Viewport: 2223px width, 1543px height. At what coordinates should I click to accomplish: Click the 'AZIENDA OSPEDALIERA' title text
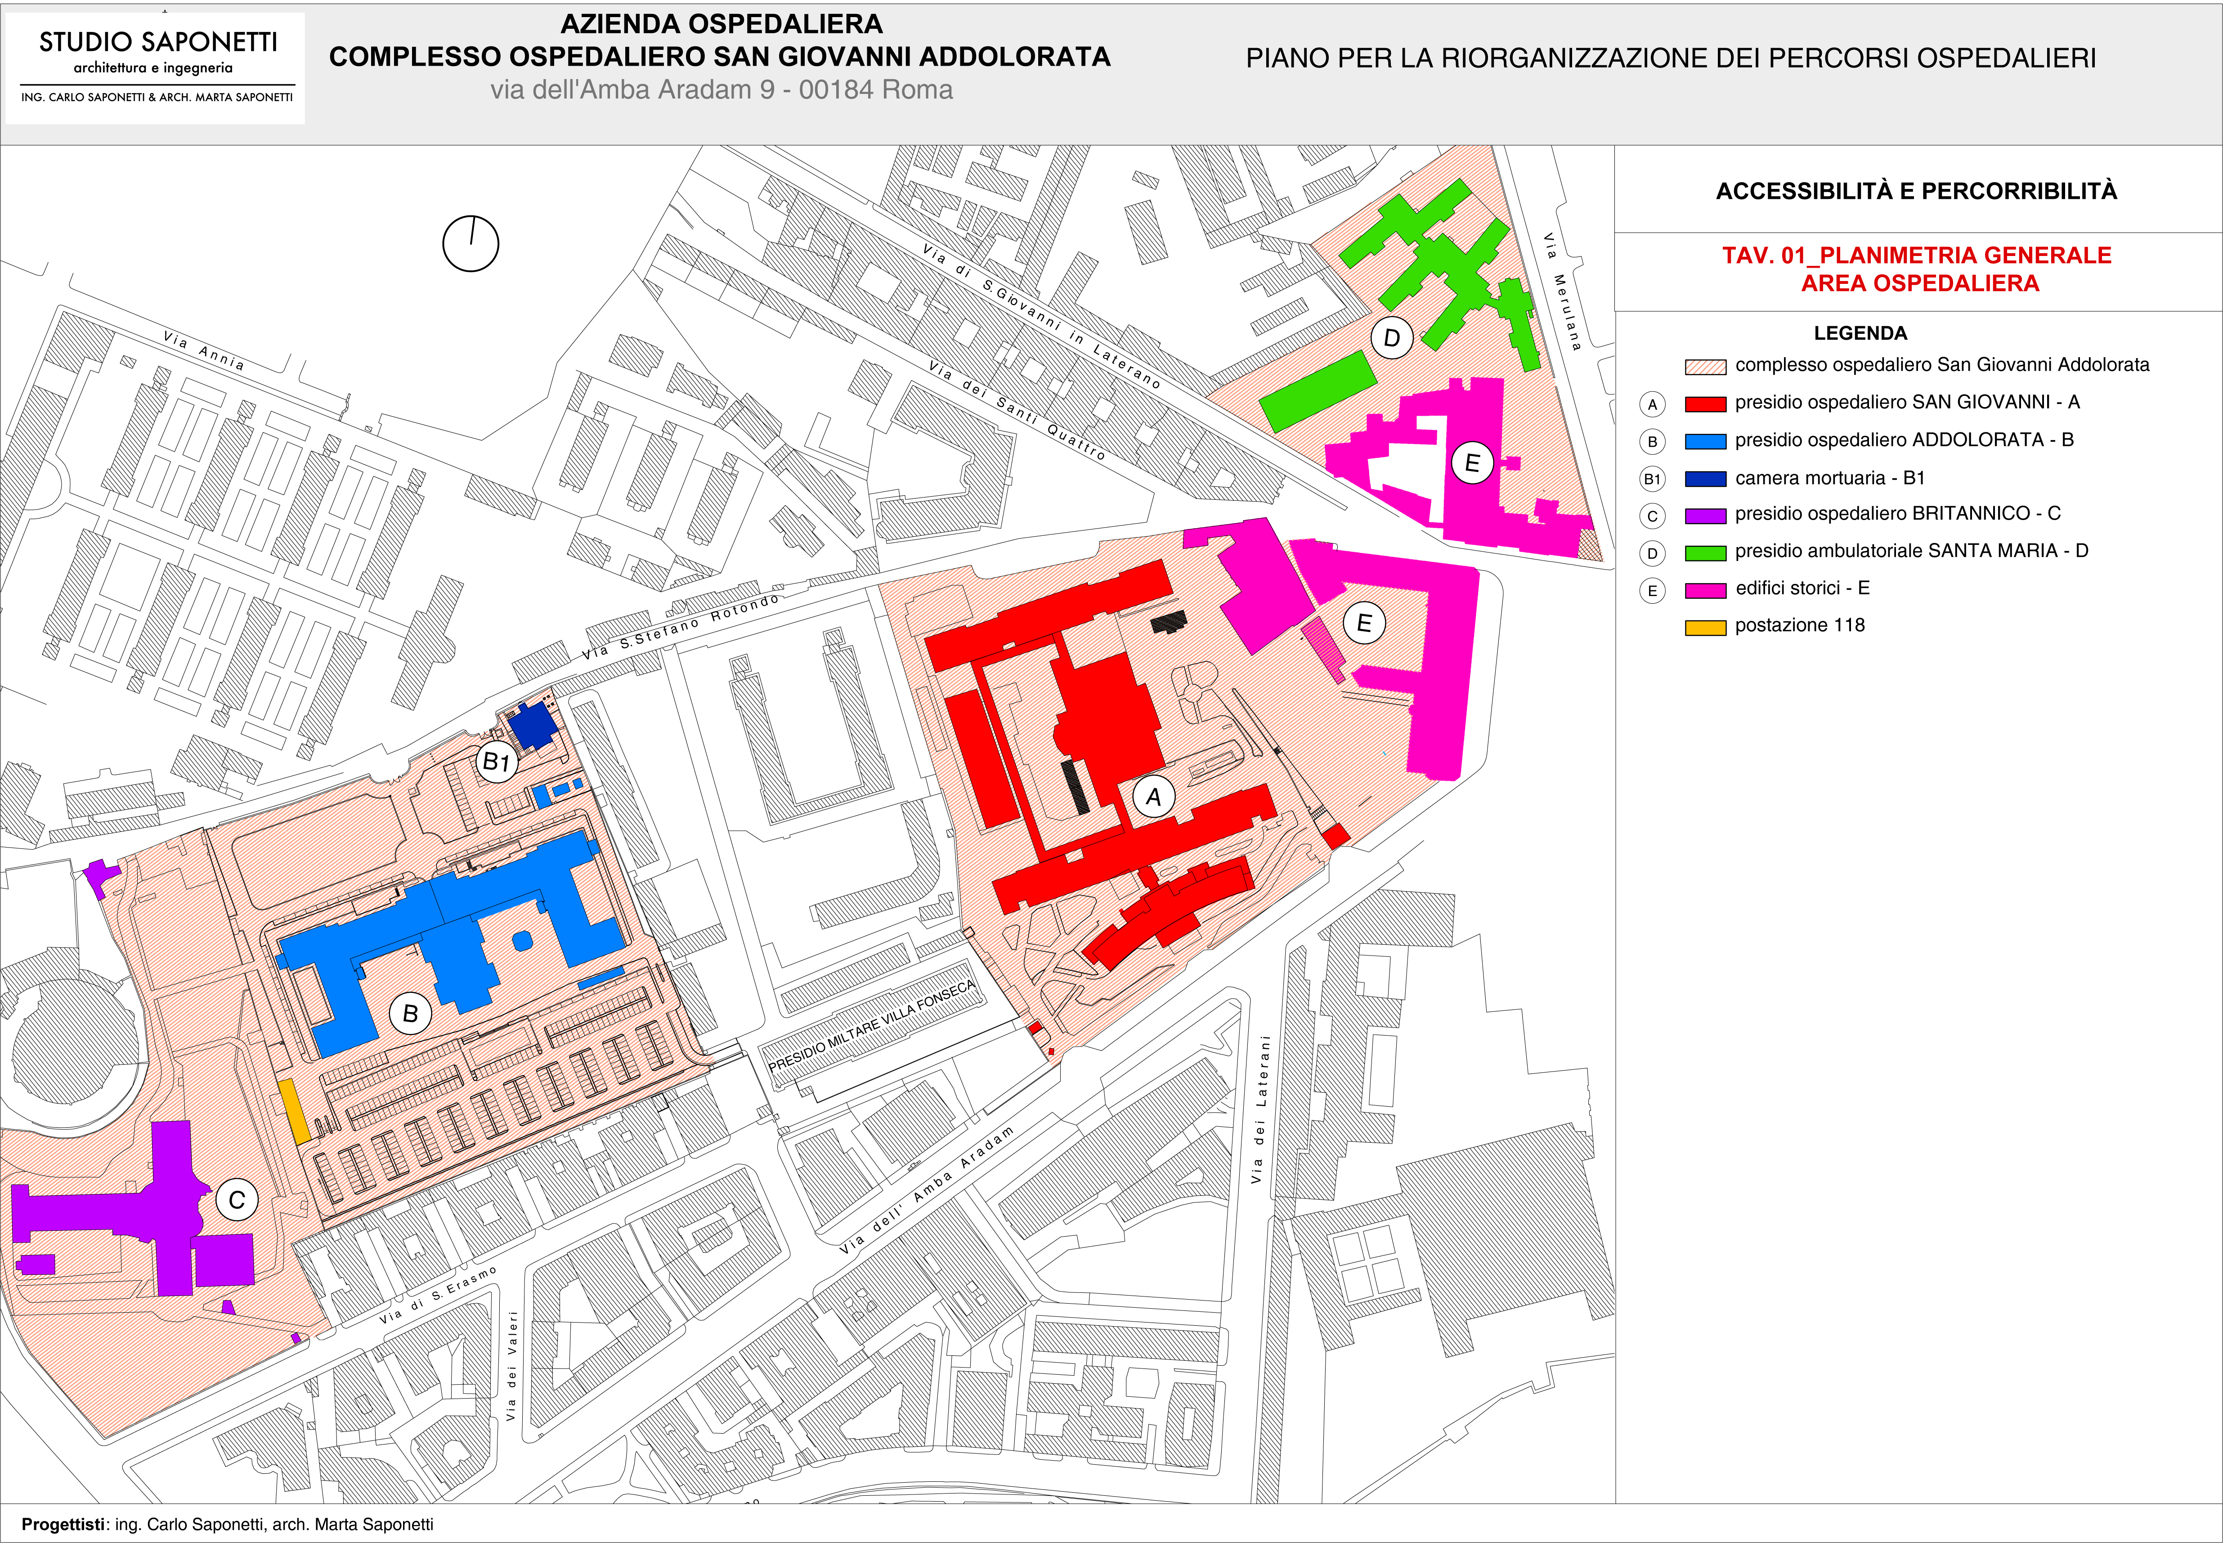721,24
